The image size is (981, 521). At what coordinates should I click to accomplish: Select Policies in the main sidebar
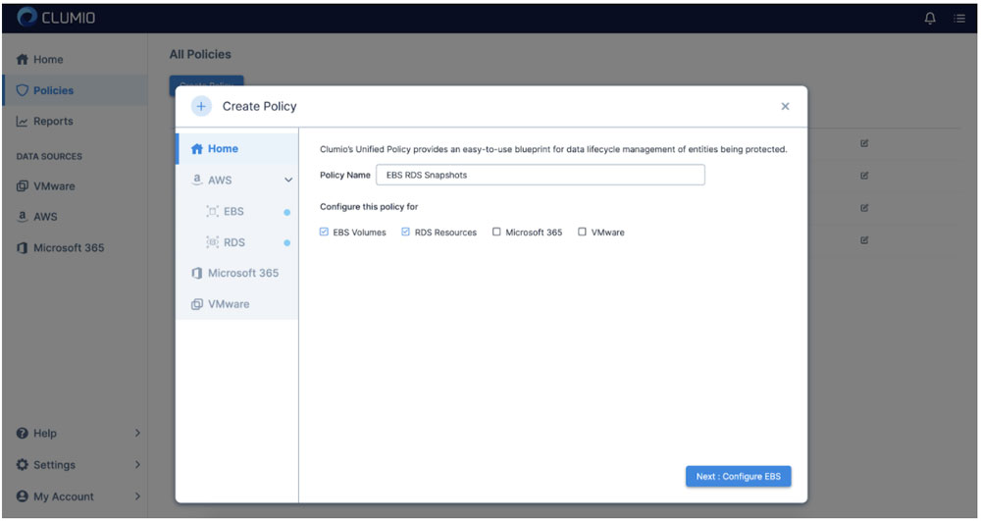pyautogui.click(x=76, y=90)
